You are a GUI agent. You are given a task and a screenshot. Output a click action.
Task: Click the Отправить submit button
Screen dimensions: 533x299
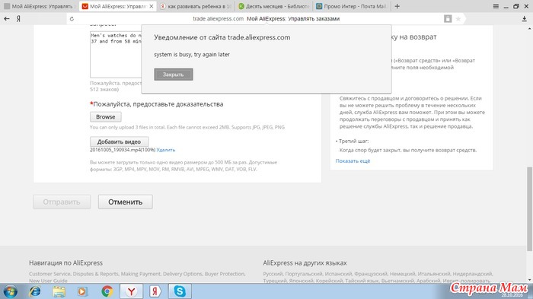pos(62,202)
